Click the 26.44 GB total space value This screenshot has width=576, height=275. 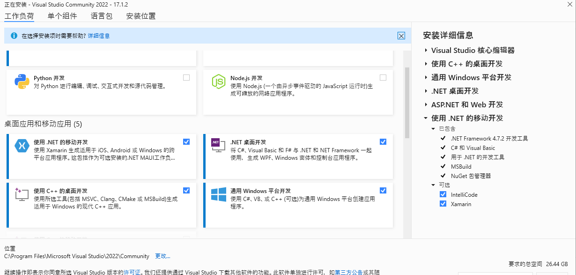point(557,264)
